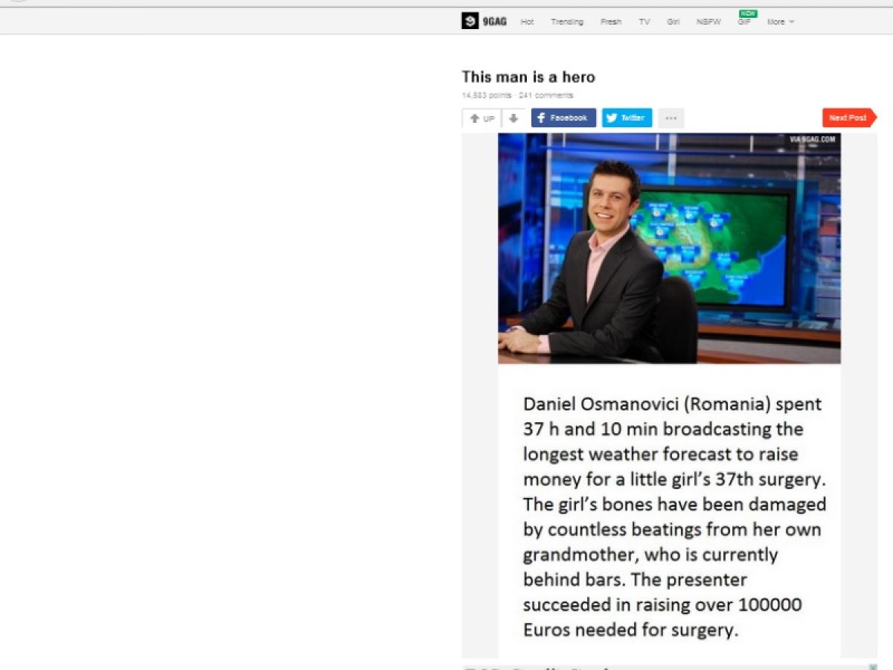Open the TV section

coord(644,22)
